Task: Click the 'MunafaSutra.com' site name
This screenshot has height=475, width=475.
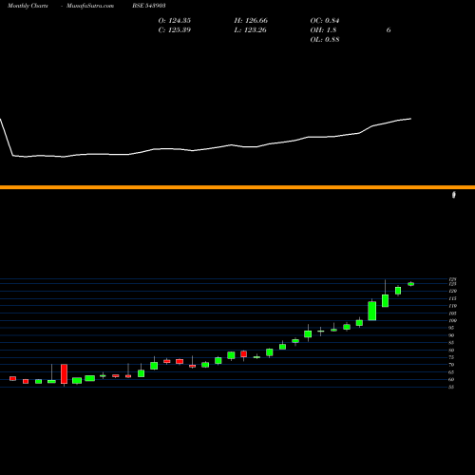Action: pyautogui.click(x=90, y=6)
